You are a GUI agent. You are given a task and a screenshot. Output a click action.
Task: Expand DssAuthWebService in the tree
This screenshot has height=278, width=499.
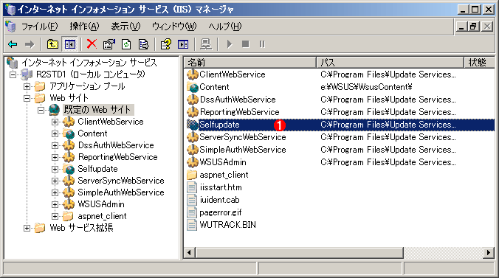click(x=55, y=145)
